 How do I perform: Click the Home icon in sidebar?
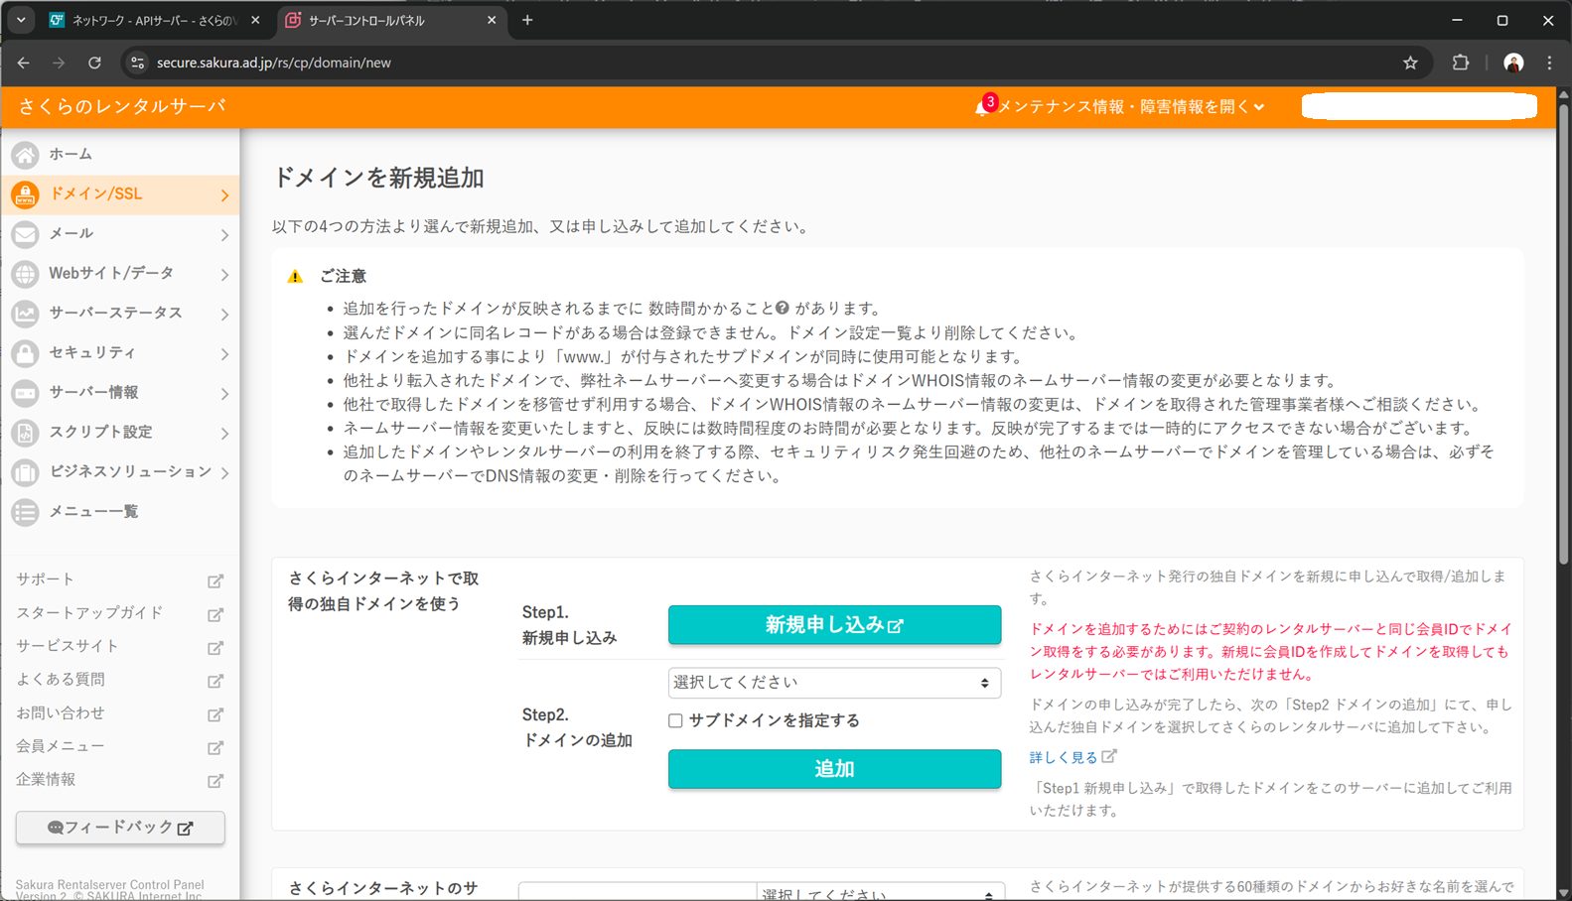[x=25, y=155]
